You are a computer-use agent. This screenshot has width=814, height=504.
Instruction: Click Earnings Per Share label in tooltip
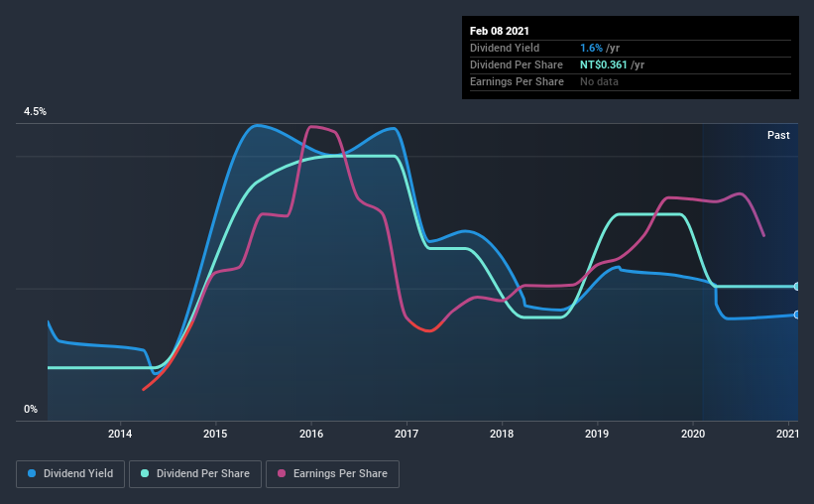click(x=517, y=81)
